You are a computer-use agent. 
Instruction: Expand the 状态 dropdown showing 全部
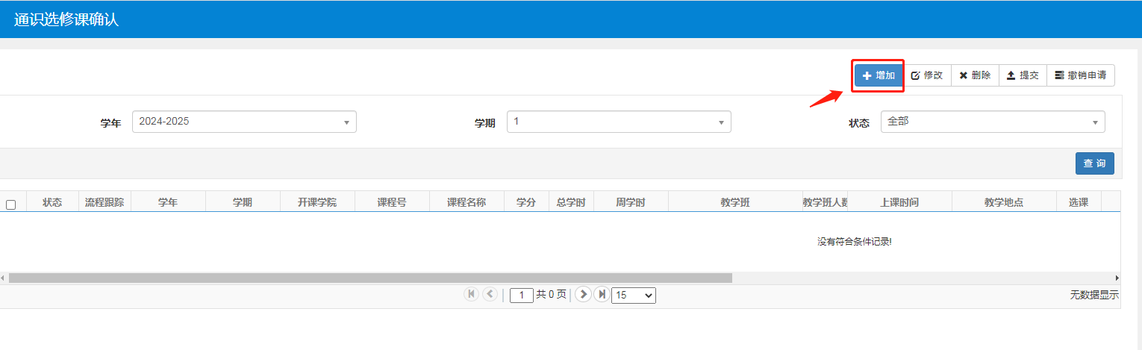click(992, 122)
